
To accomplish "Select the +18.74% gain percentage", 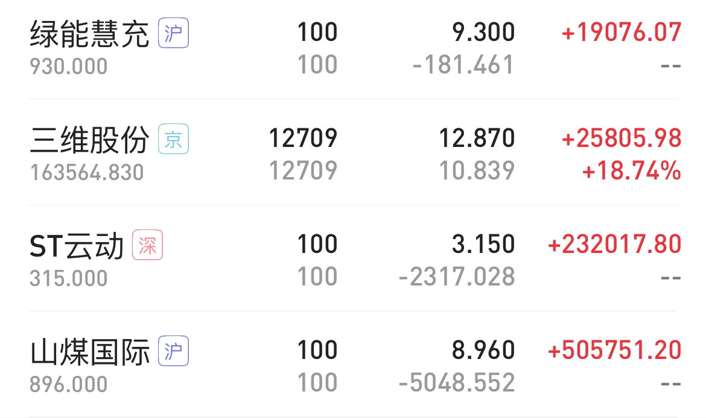I will [x=631, y=171].
